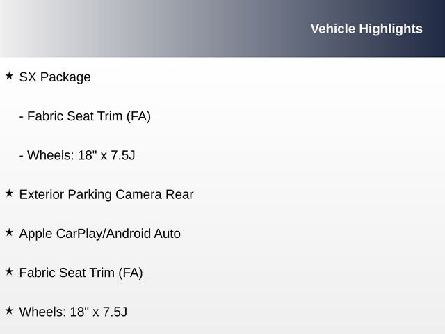The width and height of the screenshot is (445, 334).
Task: Click the star next to Exterior Parking Camera Rear
Action: point(9,193)
